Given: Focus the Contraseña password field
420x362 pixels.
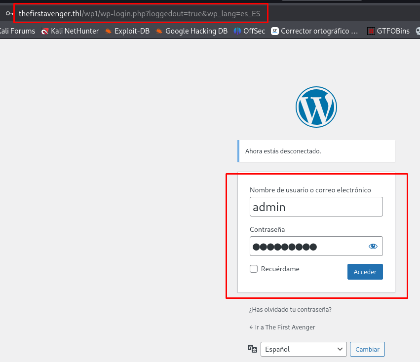Looking at the screenshot, I should click(x=316, y=246).
